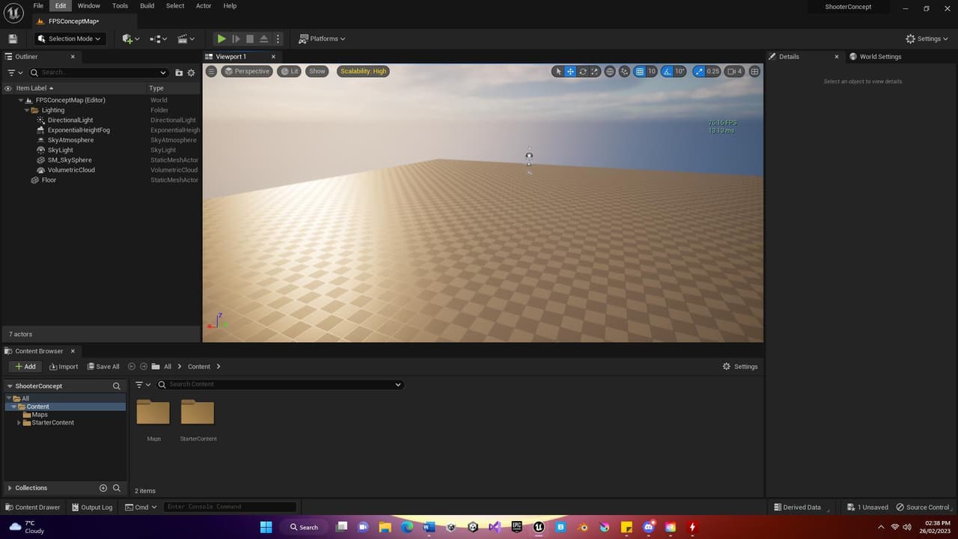
Task: Open the Selection Mode dropdown
Action: click(x=68, y=39)
